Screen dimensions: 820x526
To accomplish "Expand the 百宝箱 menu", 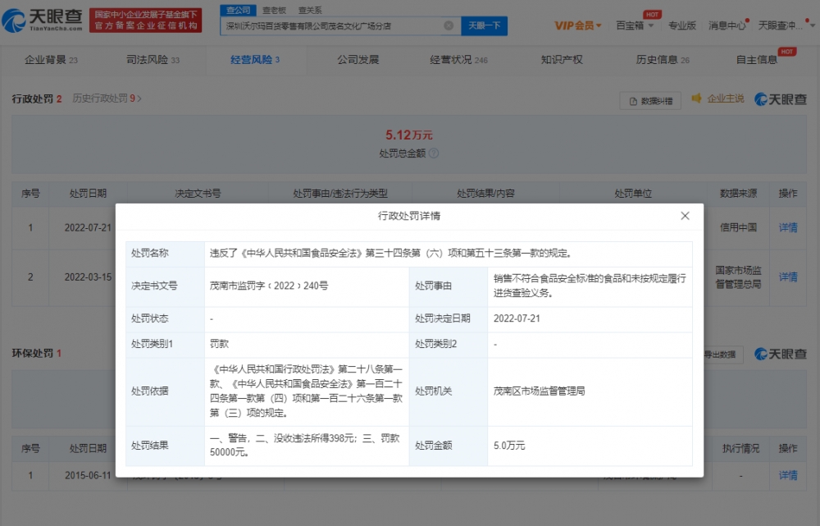I will click(635, 25).
